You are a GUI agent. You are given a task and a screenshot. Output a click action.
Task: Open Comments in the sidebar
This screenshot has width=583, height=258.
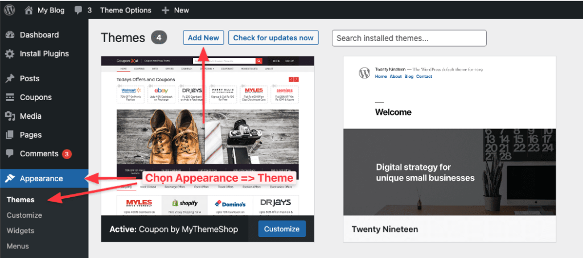[x=39, y=153]
